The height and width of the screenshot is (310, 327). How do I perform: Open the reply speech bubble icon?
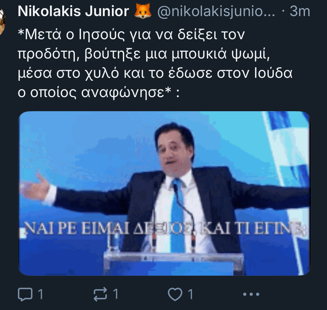[x=25, y=294]
